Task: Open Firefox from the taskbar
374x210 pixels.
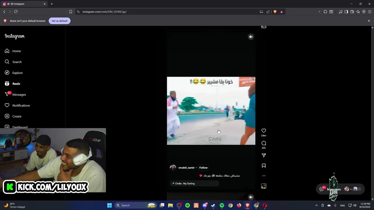Action: tap(239, 205)
